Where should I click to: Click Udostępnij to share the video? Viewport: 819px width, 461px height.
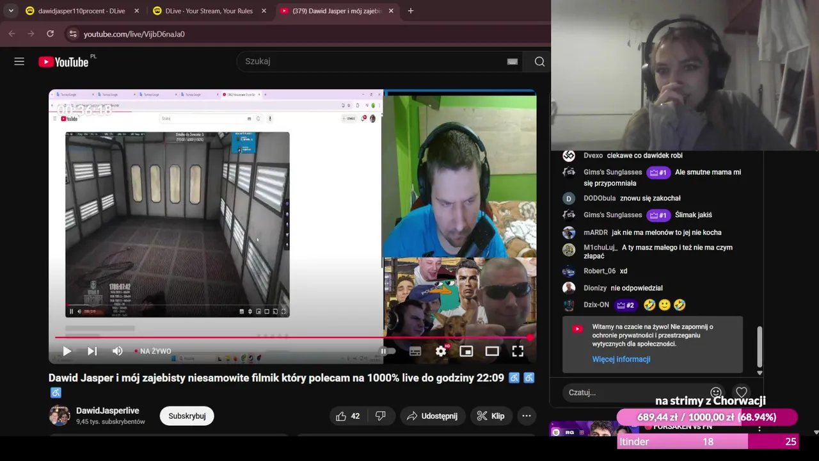point(432,416)
